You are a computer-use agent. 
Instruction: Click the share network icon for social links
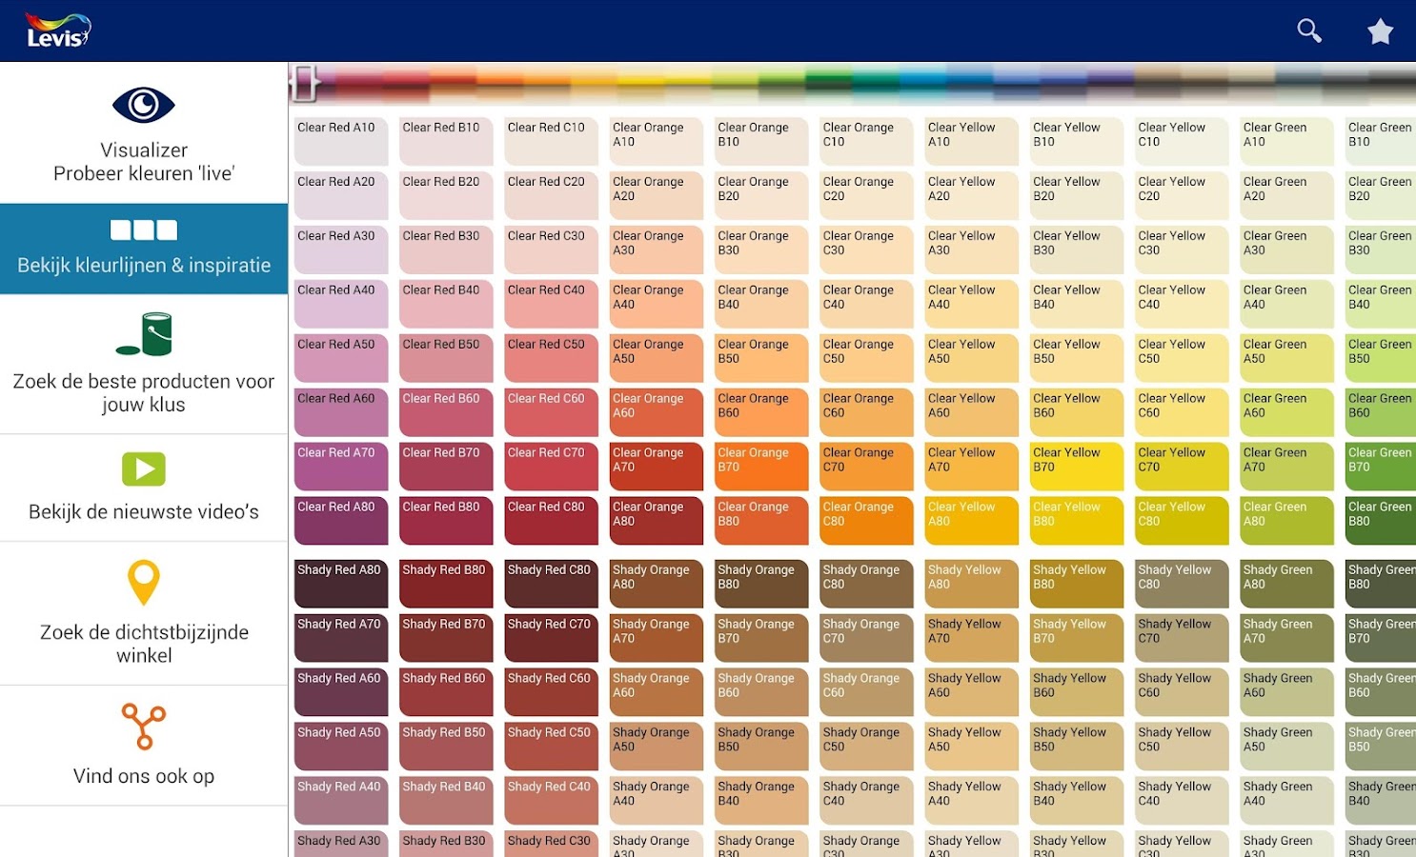(x=144, y=727)
